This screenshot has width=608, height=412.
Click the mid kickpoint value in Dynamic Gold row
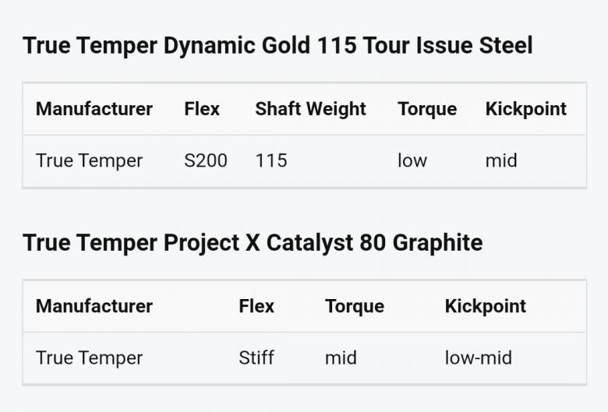pyautogui.click(x=501, y=160)
